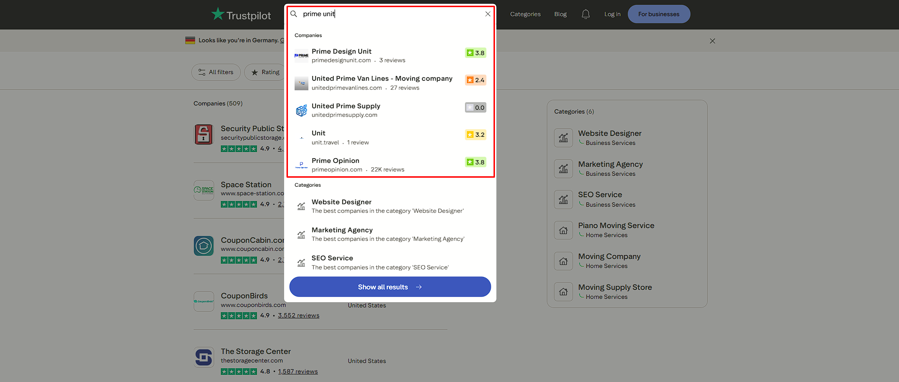899x382 pixels.
Task: Click the notifications bell icon
Action: click(585, 14)
